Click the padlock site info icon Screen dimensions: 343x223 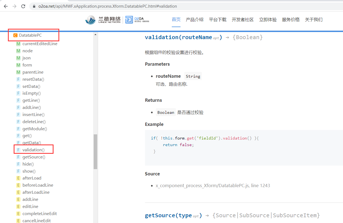tap(34, 6)
